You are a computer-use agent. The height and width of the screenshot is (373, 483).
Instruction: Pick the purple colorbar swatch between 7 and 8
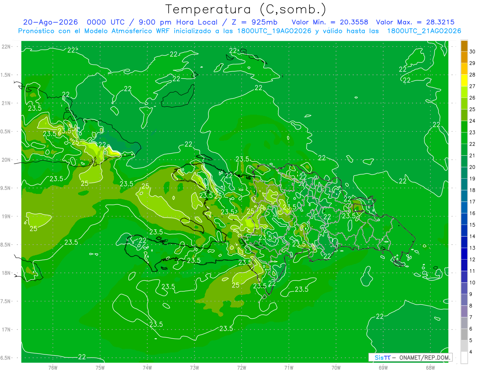point(464,311)
